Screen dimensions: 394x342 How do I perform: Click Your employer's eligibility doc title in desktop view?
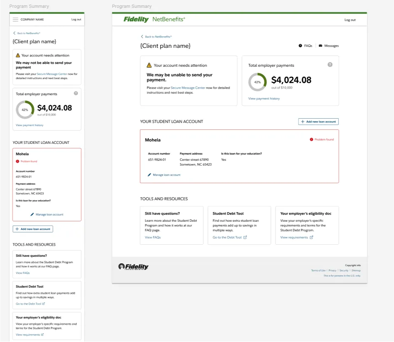tap(305, 213)
